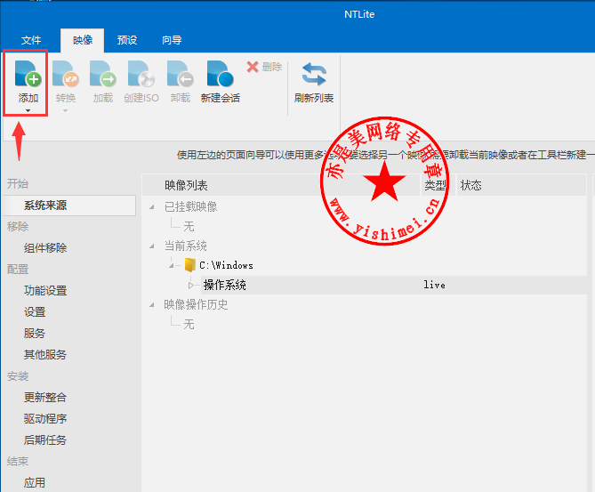Open 其他服务 page in sidebar
This screenshot has width=595, height=492.
click(45, 355)
